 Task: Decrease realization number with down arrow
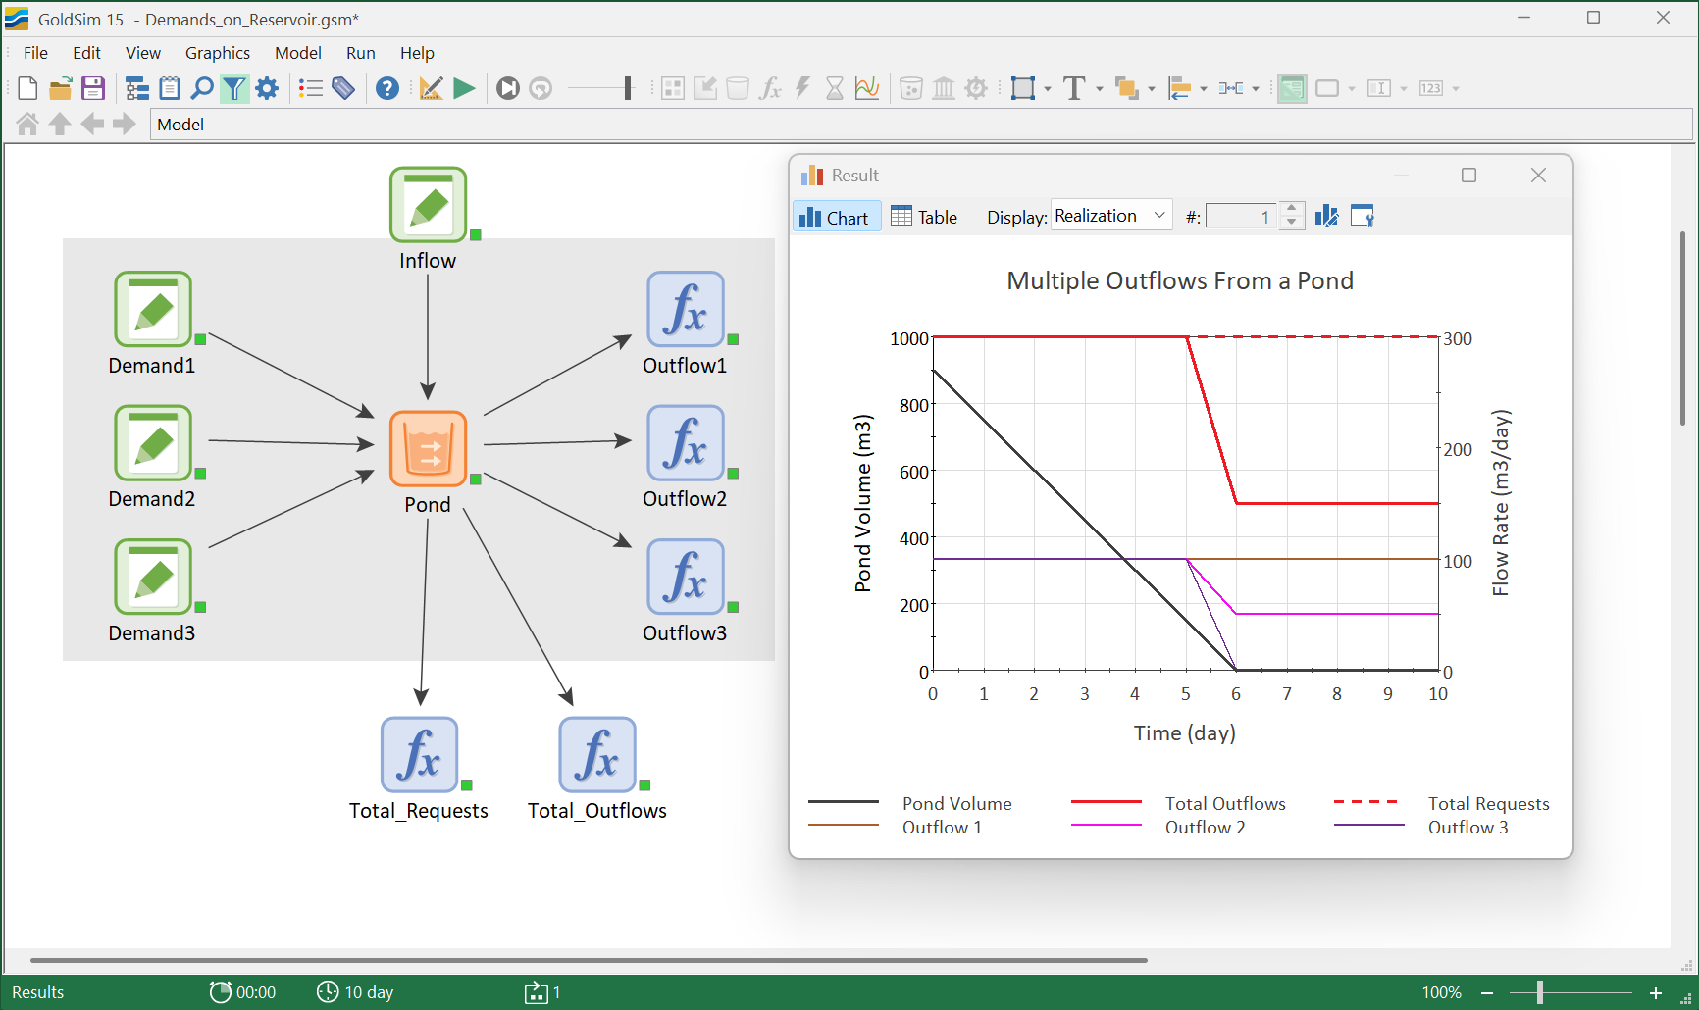tap(1293, 224)
